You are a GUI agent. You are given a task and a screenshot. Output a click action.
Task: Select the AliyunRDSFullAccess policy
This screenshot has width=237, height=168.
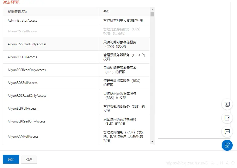pos(22,83)
